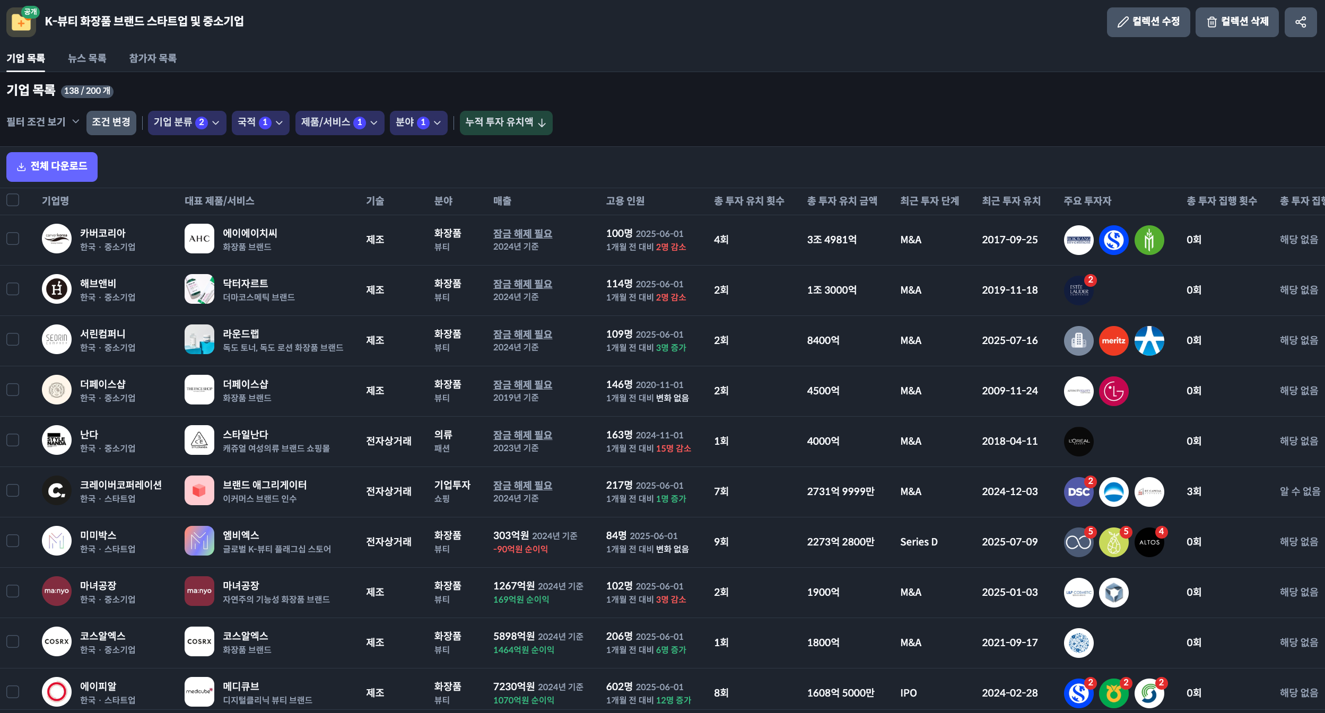Click the share icon button
The width and height of the screenshot is (1325, 713).
coord(1300,22)
